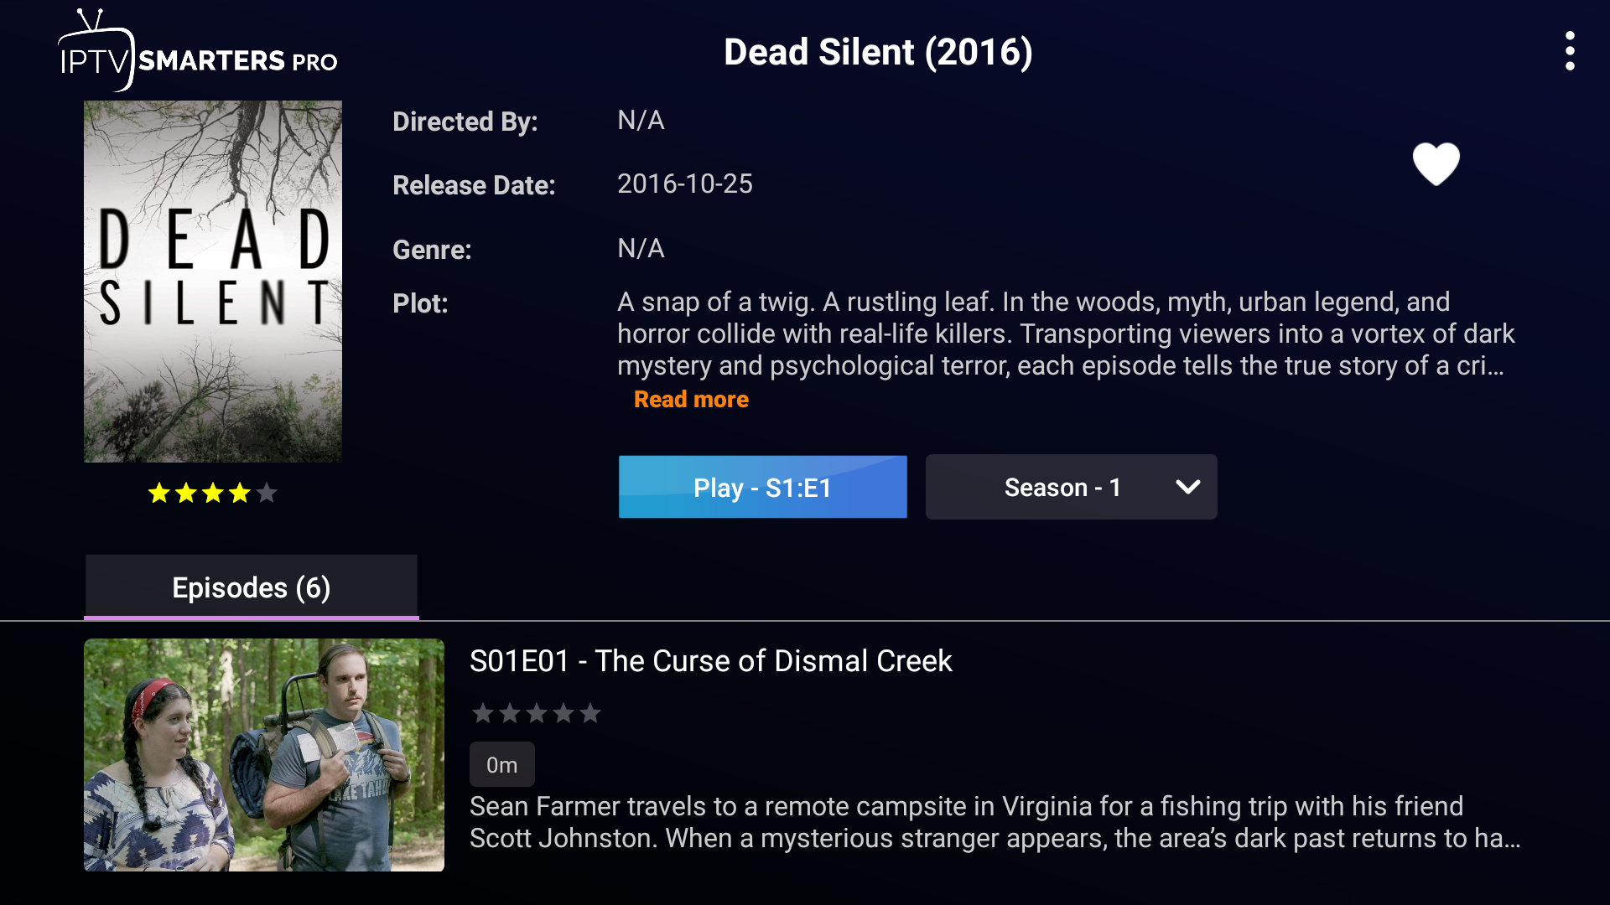Click the season dropdown chevron arrow

tap(1187, 488)
